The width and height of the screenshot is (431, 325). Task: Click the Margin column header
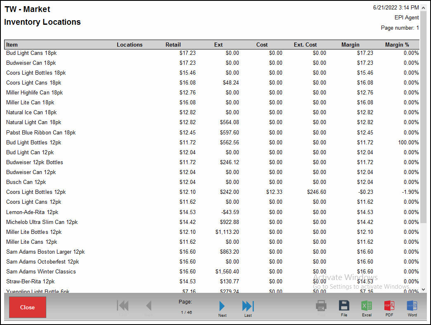[x=350, y=45]
